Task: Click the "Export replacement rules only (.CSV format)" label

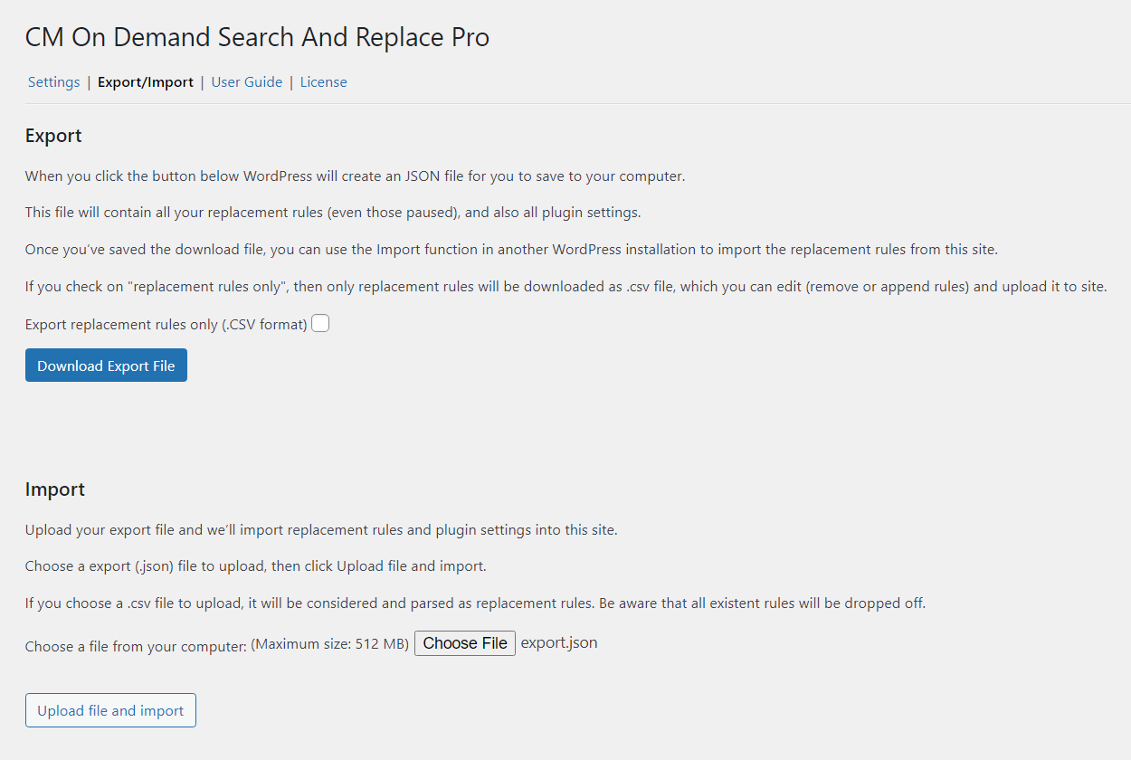Action: tap(166, 324)
